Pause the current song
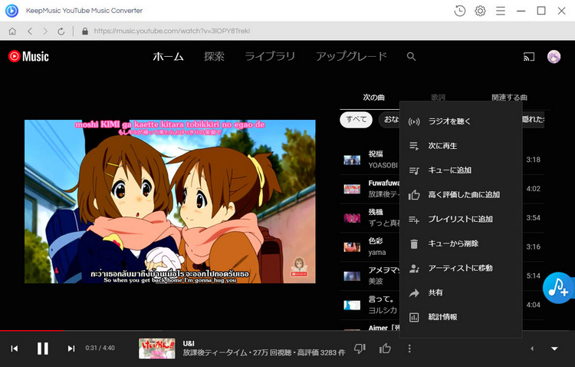The width and height of the screenshot is (575, 367). point(43,349)
